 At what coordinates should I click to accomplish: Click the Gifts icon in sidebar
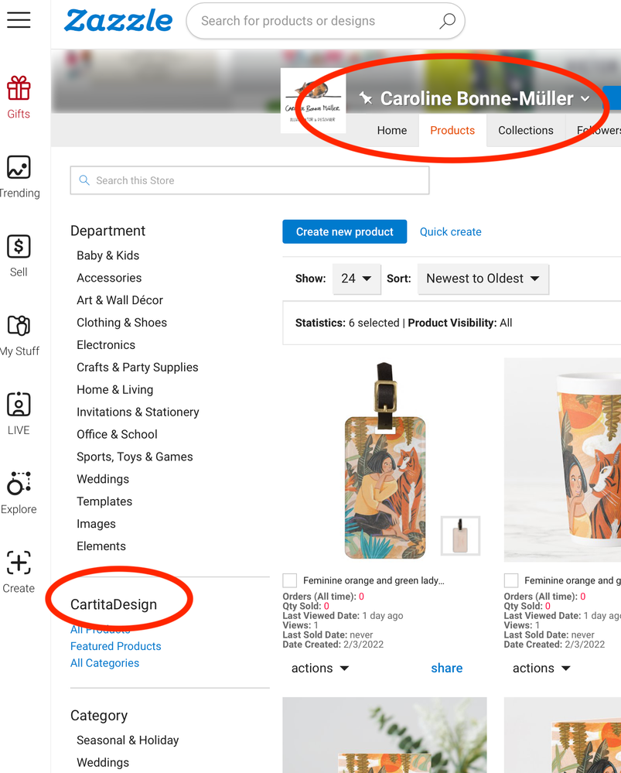point(19,90)
